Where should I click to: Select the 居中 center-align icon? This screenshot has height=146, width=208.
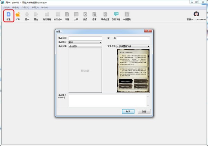coord(27,15)
